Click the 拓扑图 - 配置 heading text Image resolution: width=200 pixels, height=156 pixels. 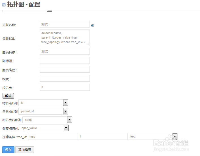24,5
